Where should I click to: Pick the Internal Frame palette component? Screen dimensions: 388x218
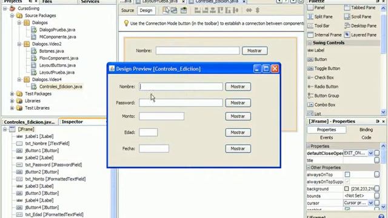(x=324, y=35)
